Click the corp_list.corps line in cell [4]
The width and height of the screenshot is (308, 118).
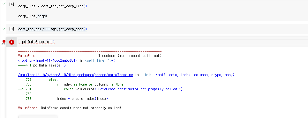33,16
